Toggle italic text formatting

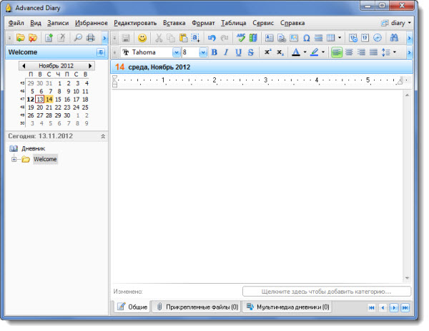226,52
